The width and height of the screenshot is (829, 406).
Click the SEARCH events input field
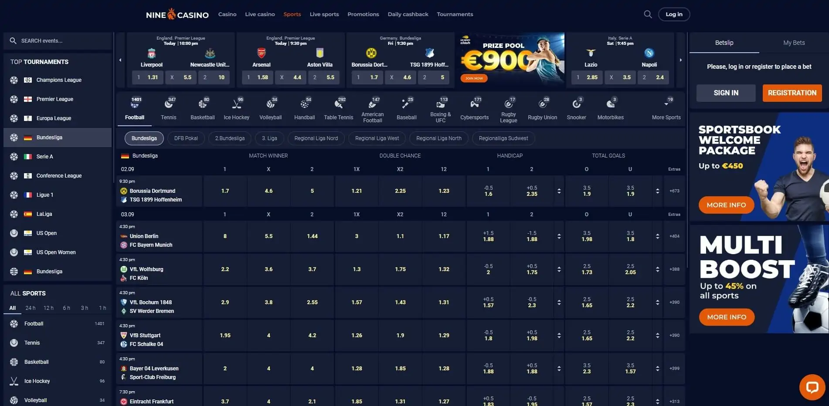pyautogui.click(x=57, y=40)
